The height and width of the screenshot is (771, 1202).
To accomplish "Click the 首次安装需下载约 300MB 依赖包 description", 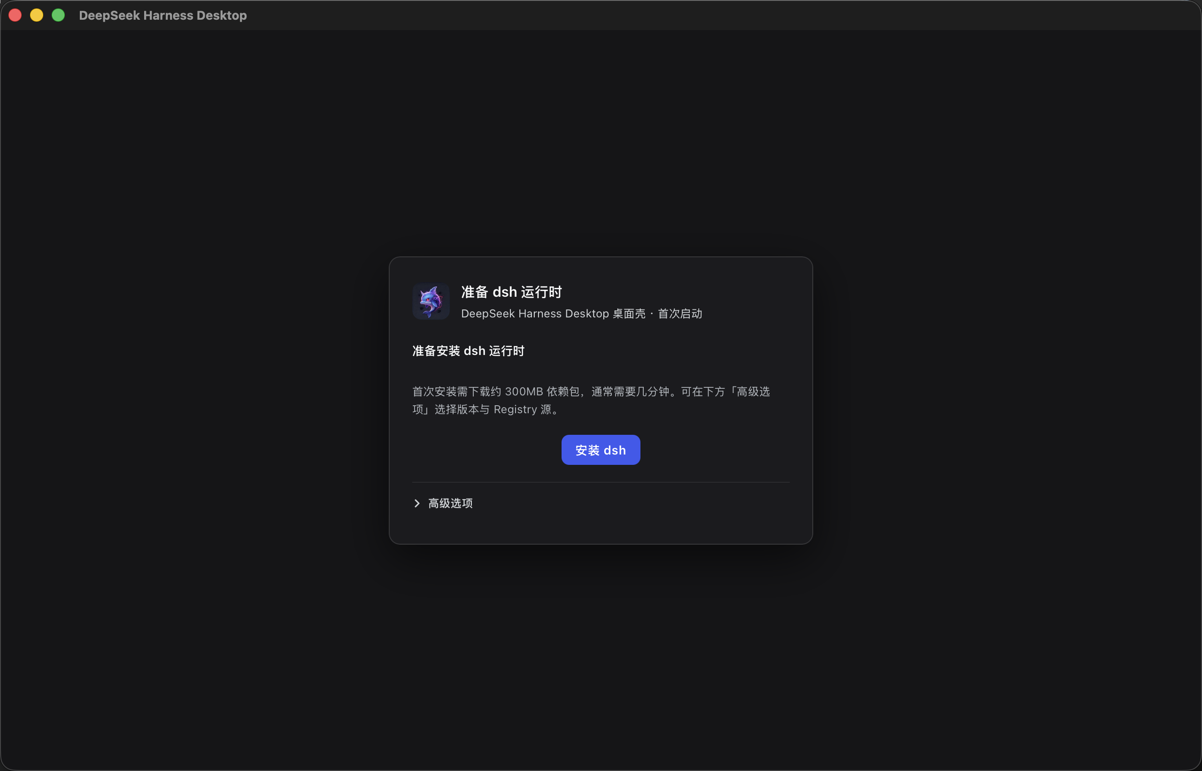I will (x=591, y=401).
